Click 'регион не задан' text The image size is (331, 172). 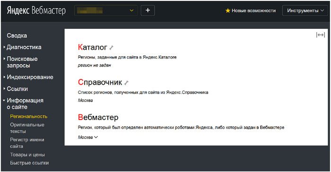coord(95,65)
